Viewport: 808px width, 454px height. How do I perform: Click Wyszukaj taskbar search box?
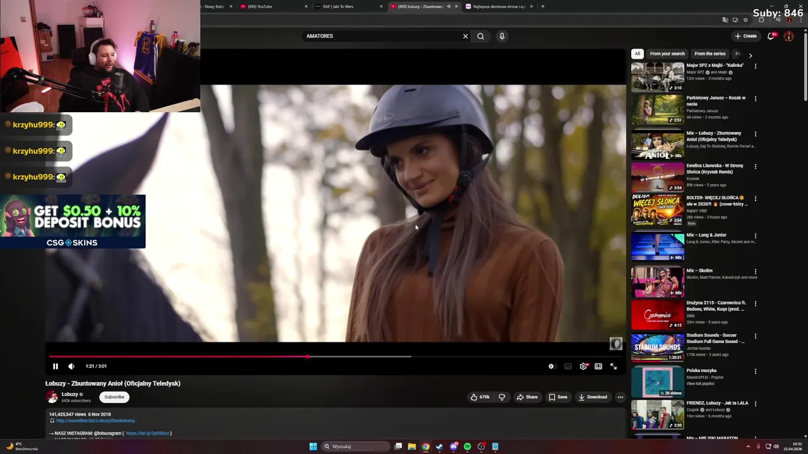point(355,446)
